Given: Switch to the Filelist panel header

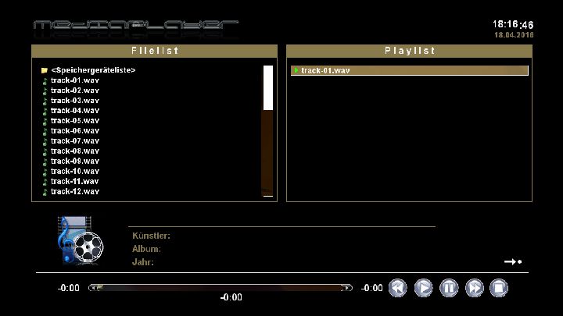Looking at the screenshot, I should point(154,51).
